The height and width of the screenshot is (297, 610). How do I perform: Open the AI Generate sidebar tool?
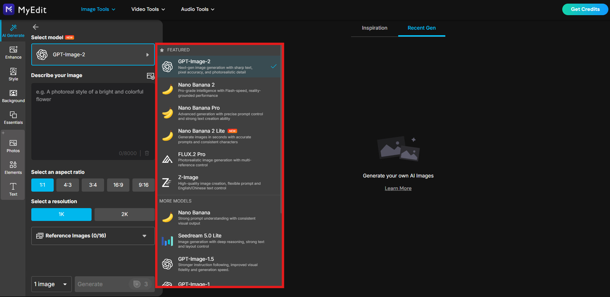(13, 31)
